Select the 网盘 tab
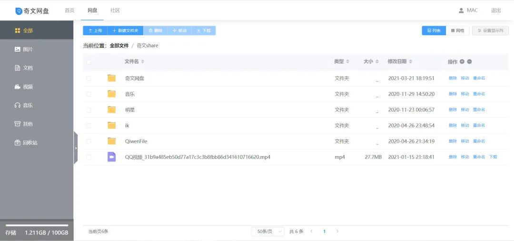Image resolution: width=514 pixels, height=241 pixels. 92,10
